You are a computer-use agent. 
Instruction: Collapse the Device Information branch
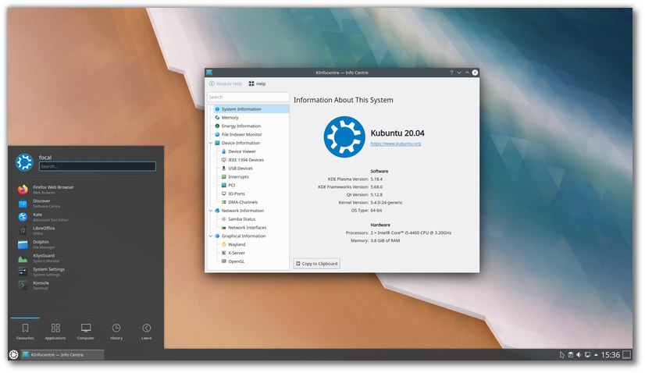211,143
